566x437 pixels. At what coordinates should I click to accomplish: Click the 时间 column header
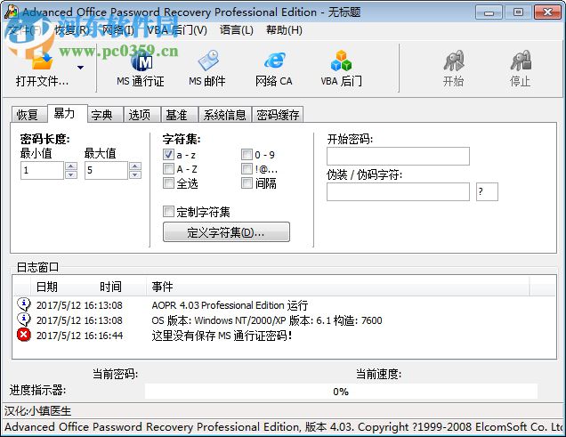[x=110, y=287]
